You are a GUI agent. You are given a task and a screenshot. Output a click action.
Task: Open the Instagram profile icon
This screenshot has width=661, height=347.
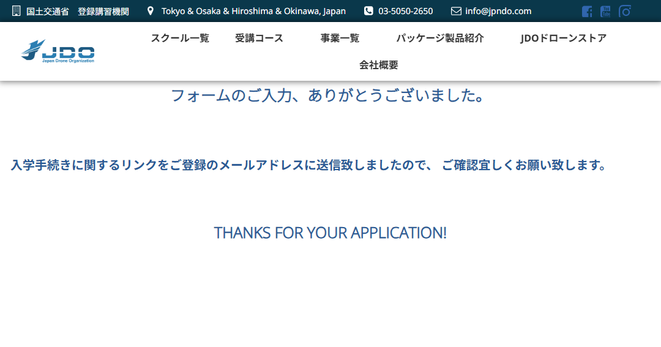624,11
